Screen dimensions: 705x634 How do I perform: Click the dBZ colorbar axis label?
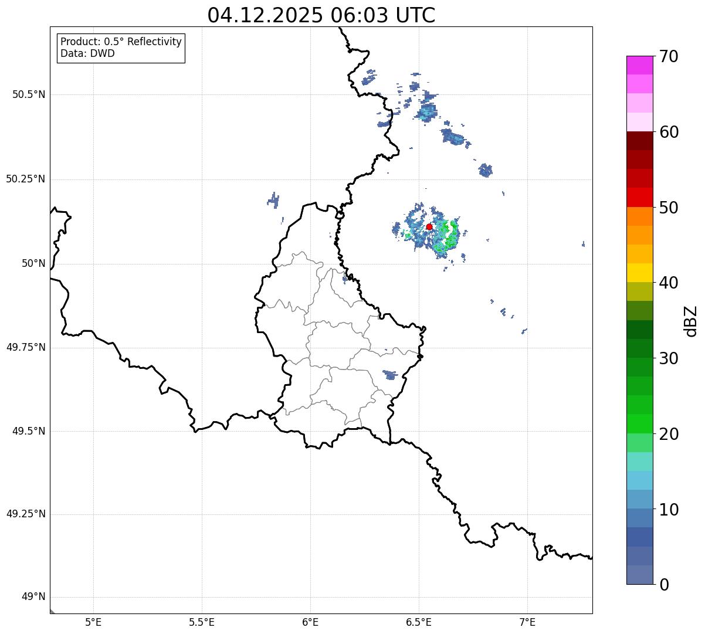pos(691,321)
